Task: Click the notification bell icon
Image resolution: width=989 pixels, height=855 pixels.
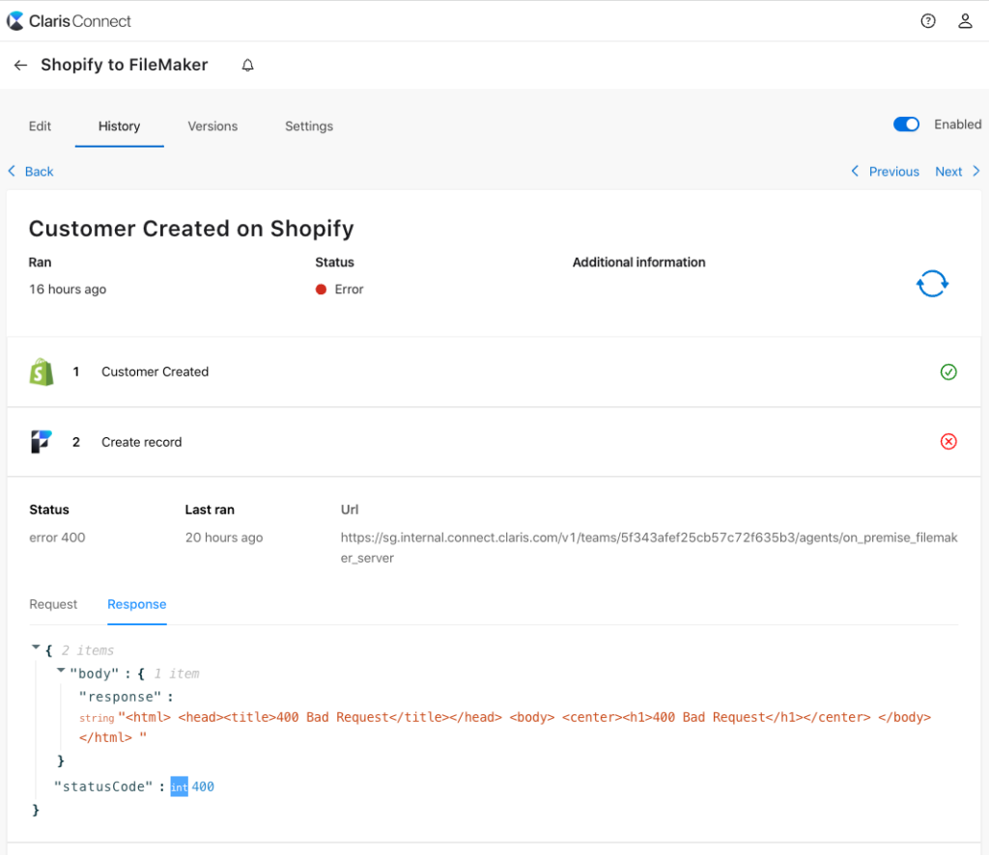Action: (248, 65)
